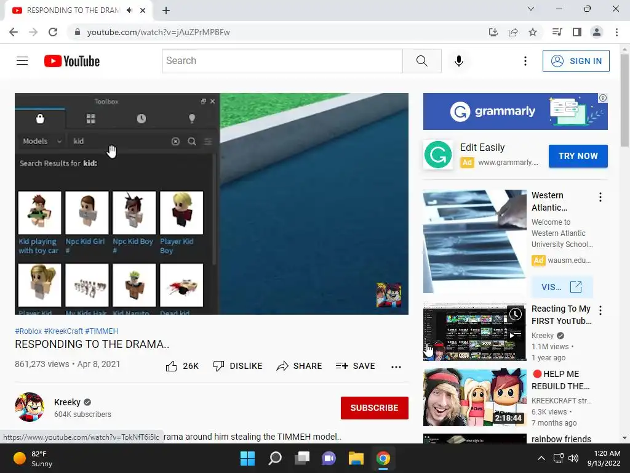The width and height of the screenshot is (630, 473).
Task: Open more actions ellipsis under video
Action: point(396,366)
